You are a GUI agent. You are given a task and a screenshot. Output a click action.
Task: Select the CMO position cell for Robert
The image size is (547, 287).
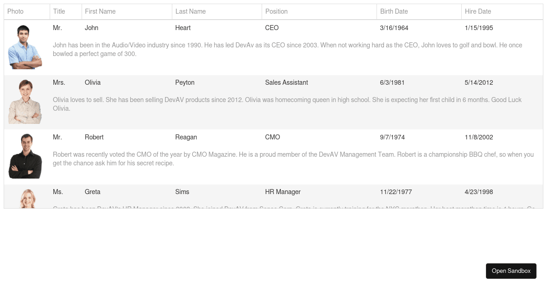pos(272,137)
